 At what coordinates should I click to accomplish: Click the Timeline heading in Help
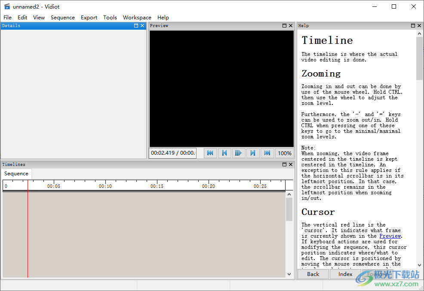pos(327,40)
